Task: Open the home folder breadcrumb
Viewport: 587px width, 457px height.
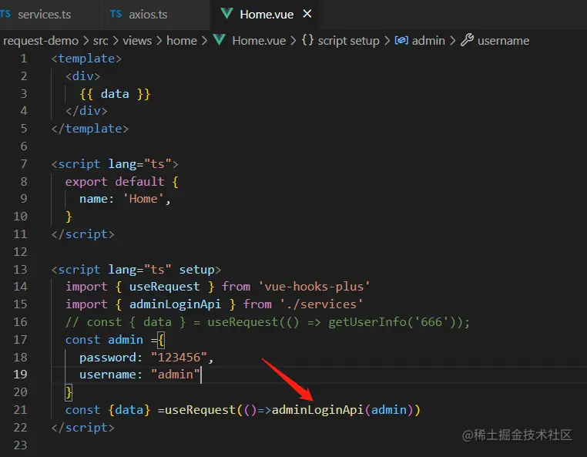Action: (182, 40)
